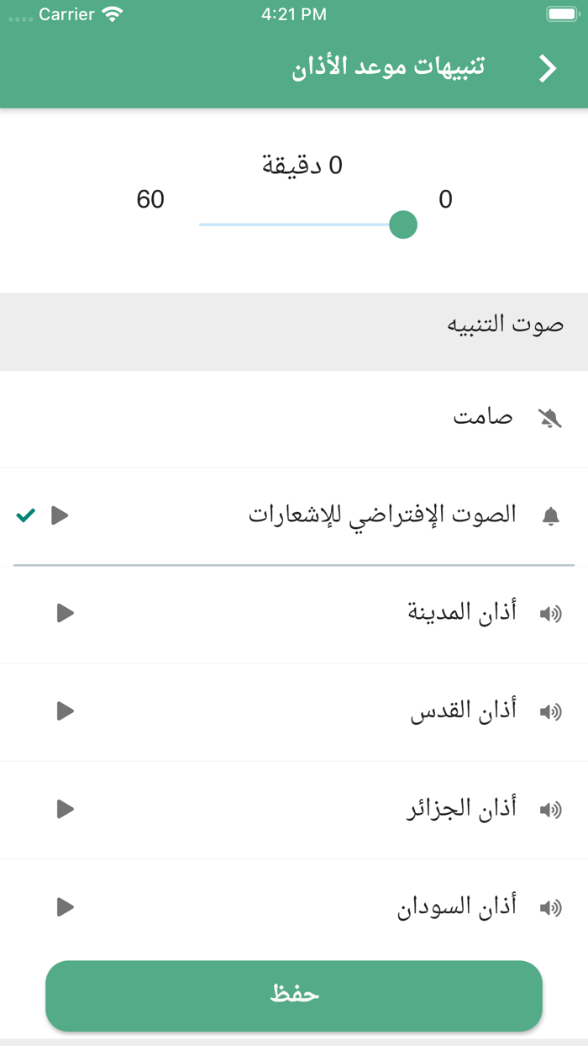Image resolution: width=588 pixels, height=1046 pixels.
Task: Play the أذان المدينة sound preview
Action: [x=63, y=613]
